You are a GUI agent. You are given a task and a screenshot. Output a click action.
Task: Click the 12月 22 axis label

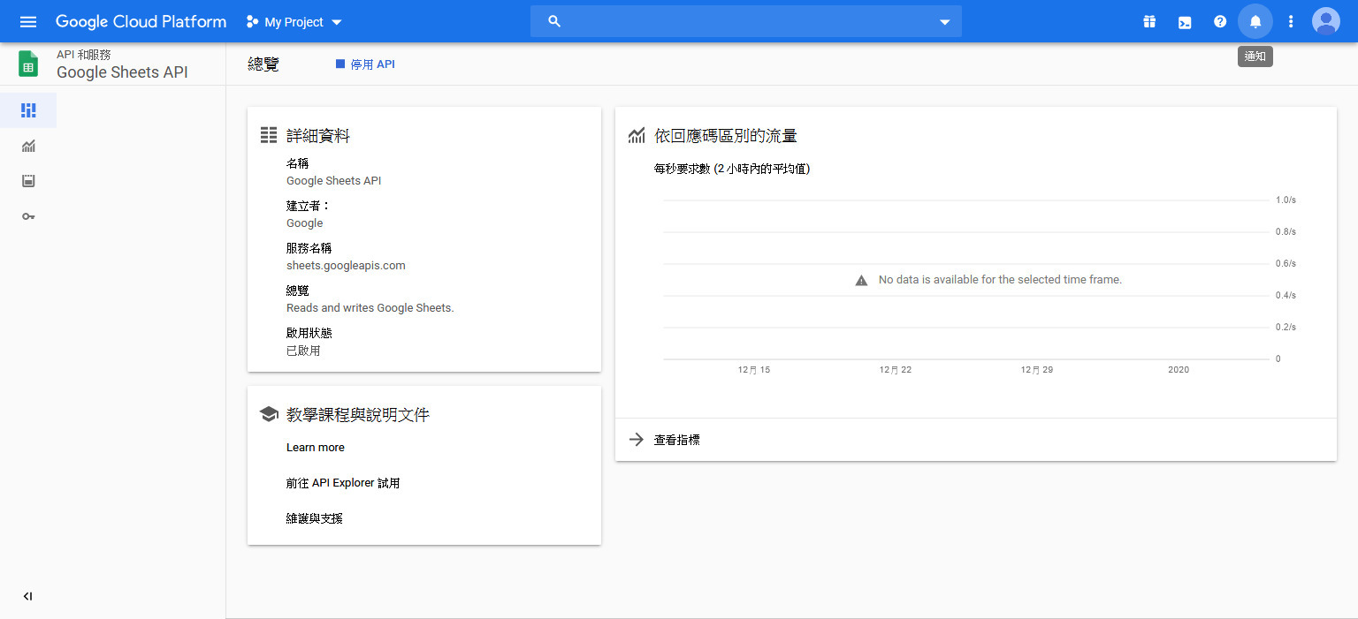pyautogui.click(x=896, y=370)
